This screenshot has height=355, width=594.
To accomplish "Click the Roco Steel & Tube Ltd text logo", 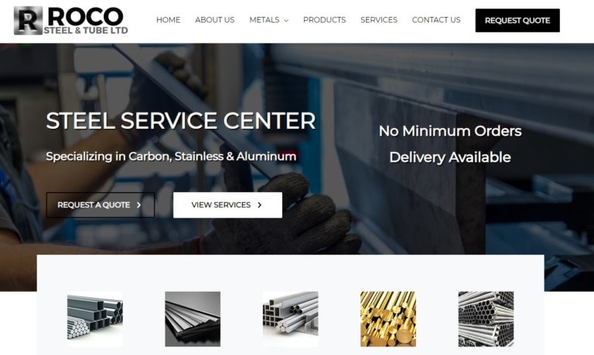I will point(86,21).
